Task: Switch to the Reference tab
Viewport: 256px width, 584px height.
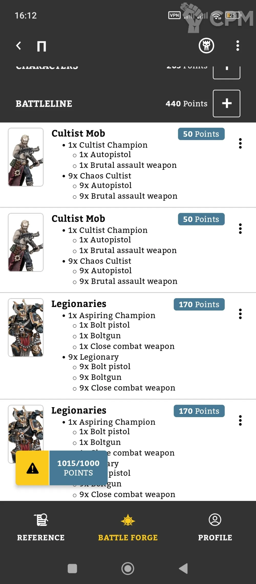Action: point(41,527)
